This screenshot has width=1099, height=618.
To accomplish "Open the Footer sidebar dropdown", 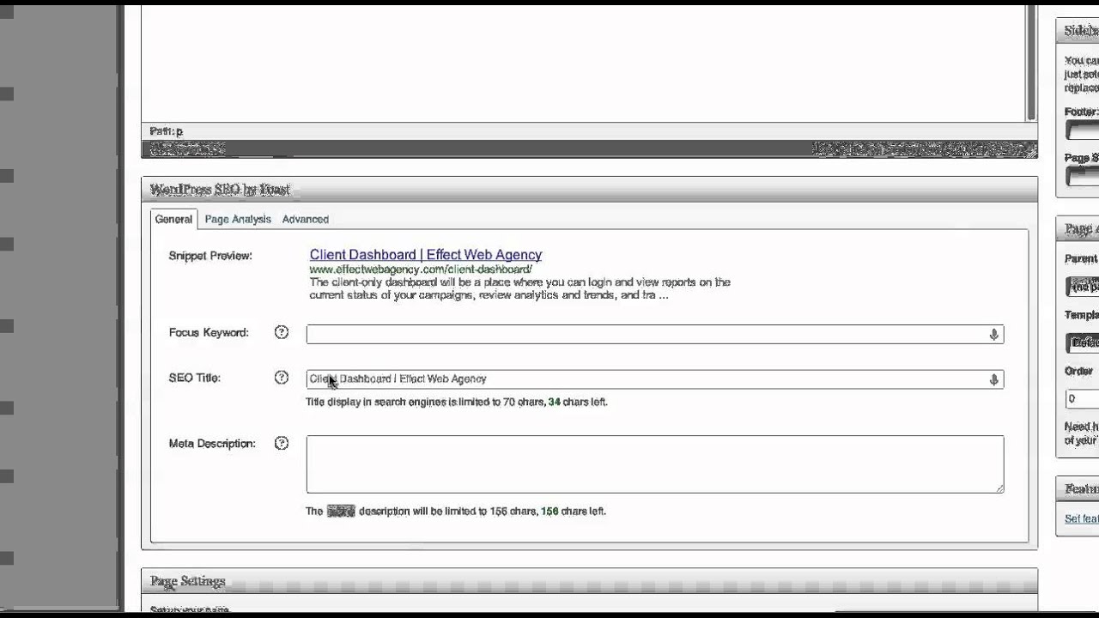I will click(1082, 130).
